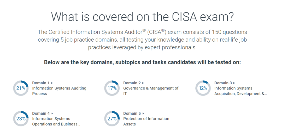Open the Domain 5 > heading
This screenshot has width=282, height=139.
point(134,113)
